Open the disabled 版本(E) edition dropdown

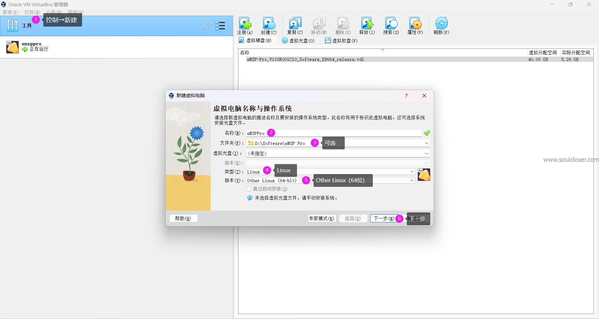[426, 163]
